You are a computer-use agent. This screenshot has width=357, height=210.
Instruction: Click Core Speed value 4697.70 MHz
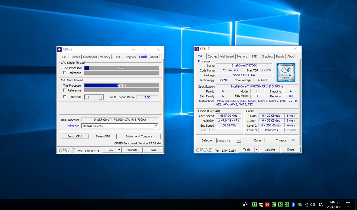click(x=229, y=116)
